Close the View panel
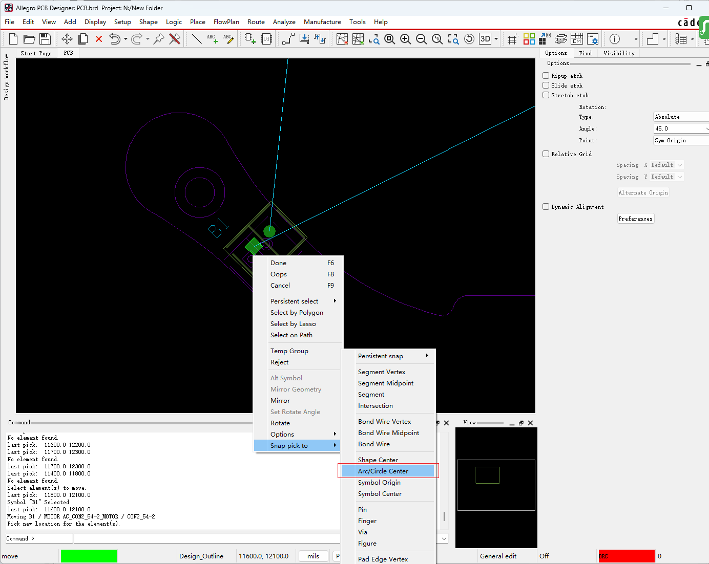Screen dimensions: 709x564 pyautogui.click(x=530, y=423)
